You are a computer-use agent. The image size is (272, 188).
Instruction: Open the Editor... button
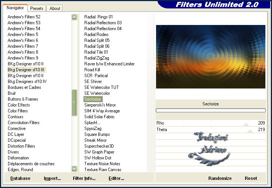click(x=116, y=178)
